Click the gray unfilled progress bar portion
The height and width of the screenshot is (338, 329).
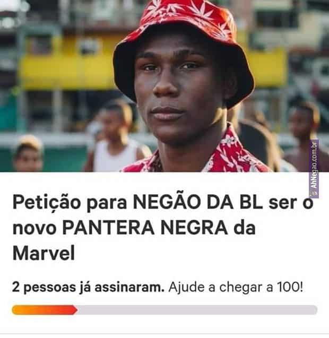pyautogui.click(x=197, y=310)
